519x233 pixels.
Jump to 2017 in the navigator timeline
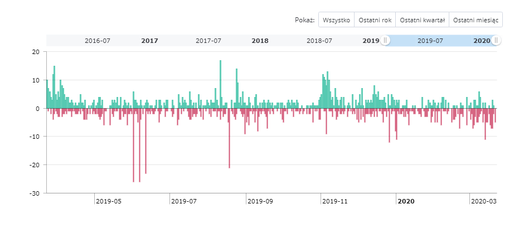tap(149, 41)
